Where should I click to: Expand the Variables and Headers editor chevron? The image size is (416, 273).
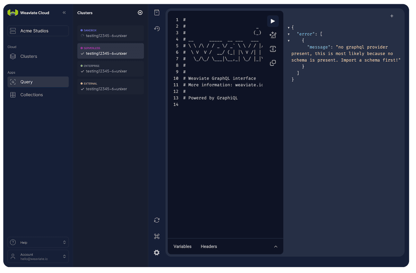(x=276, y=247)
